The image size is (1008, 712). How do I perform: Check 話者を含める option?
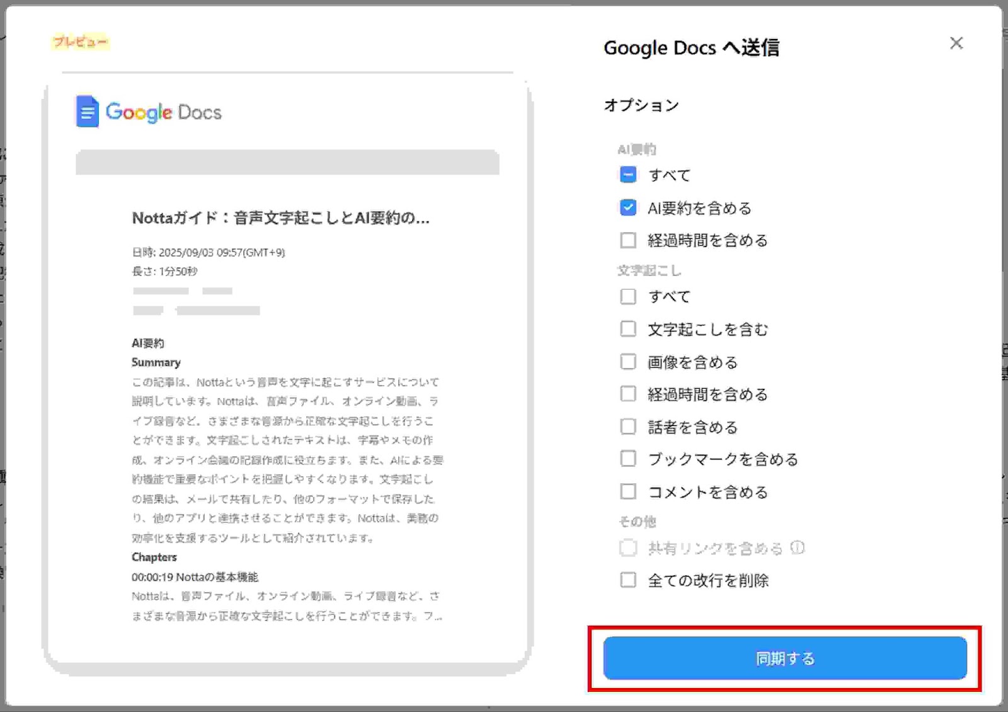coord(628,427)
